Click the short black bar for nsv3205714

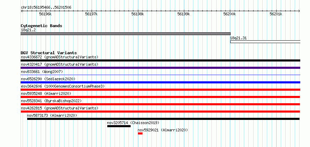pos(119,126)
